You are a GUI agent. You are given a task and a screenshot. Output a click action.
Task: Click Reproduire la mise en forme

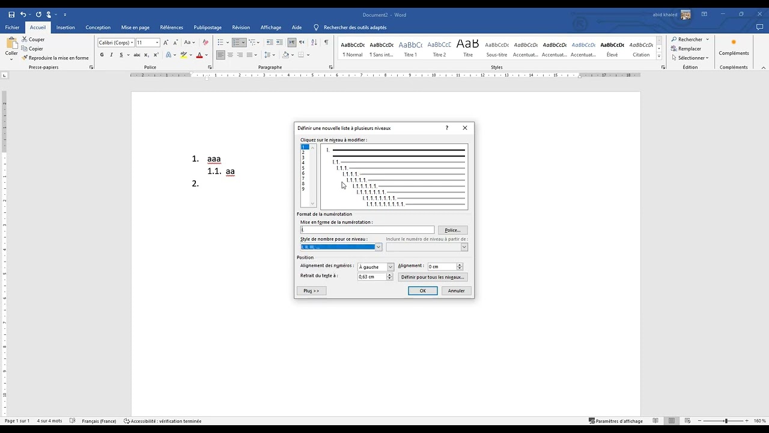(55, 58)
